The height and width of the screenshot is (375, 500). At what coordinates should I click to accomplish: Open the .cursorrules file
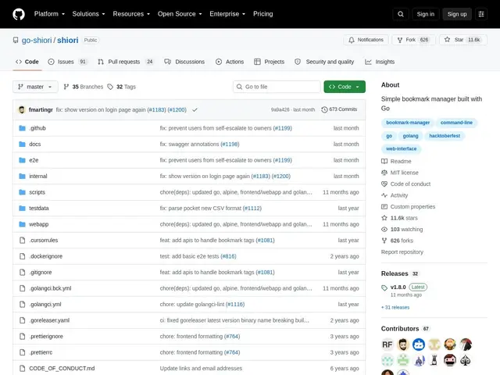[x=44, y=240]
